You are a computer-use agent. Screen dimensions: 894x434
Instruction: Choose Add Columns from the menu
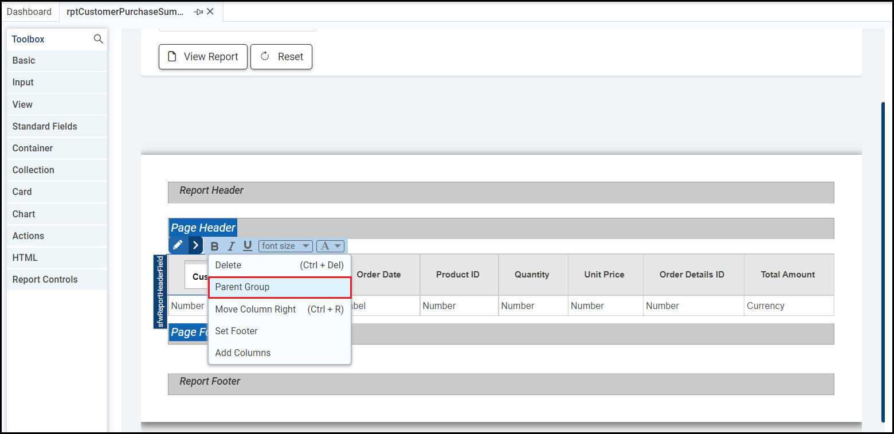280,353
